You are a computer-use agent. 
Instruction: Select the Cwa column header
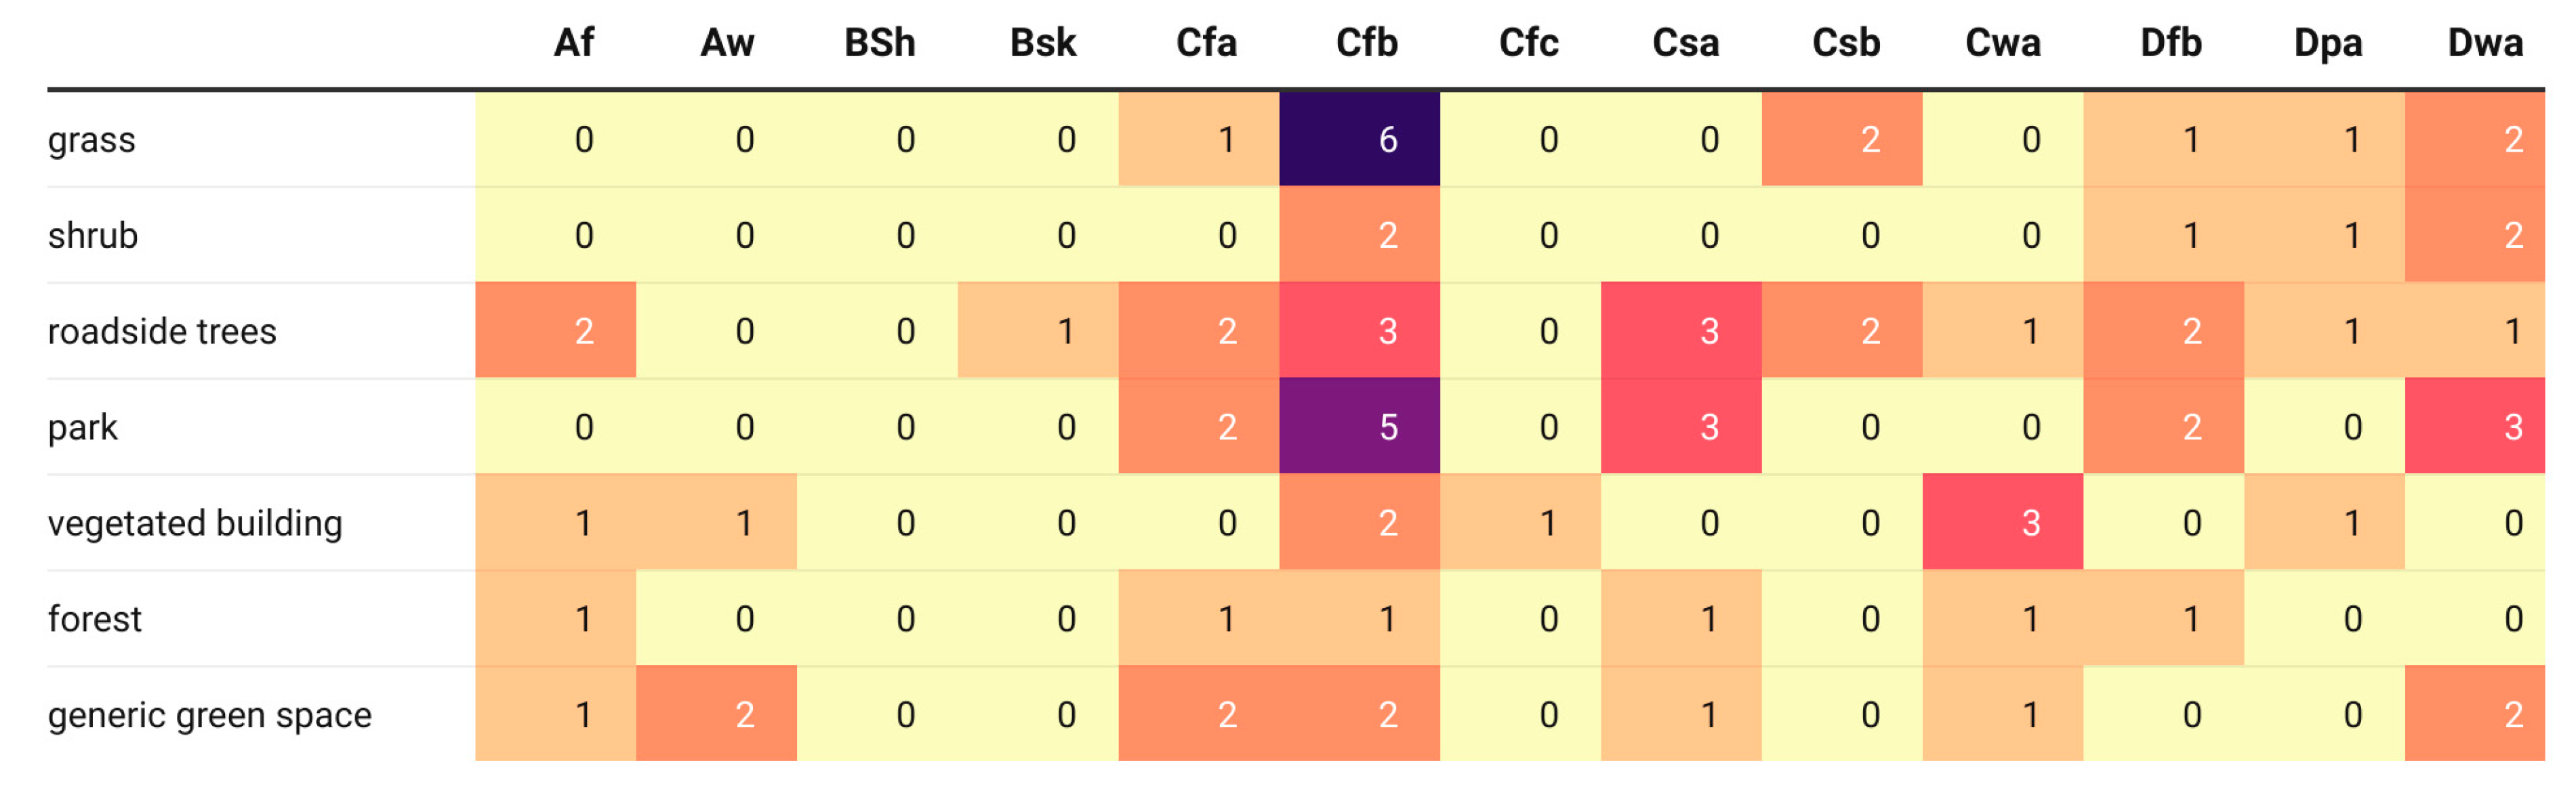tap(2002, 43)
